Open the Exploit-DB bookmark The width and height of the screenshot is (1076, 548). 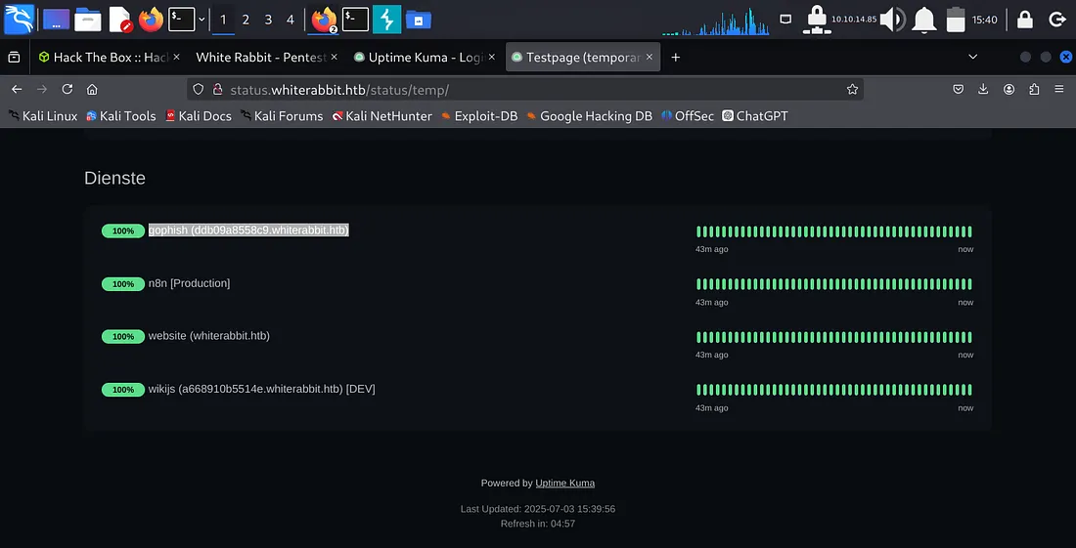click(x=479, y=116)
